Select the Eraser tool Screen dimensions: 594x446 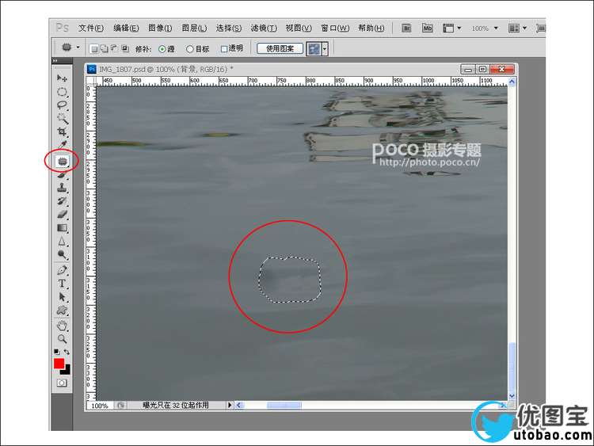62,215
